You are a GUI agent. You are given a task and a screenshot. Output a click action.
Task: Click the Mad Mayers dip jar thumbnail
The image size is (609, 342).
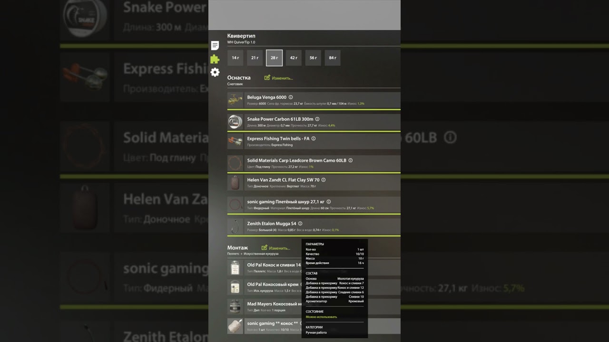[x=235, y=307]
